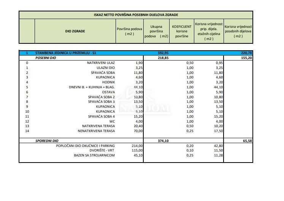Click row number 0 in the index column

click(x=27, y=63)
